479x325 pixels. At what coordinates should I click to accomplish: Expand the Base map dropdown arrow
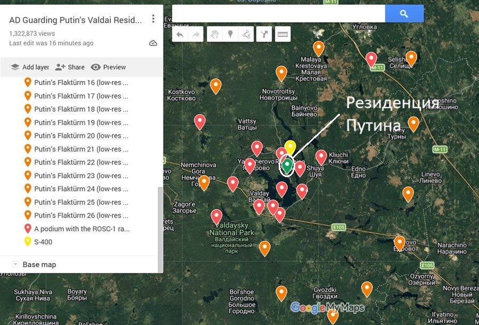coord(15,264)
